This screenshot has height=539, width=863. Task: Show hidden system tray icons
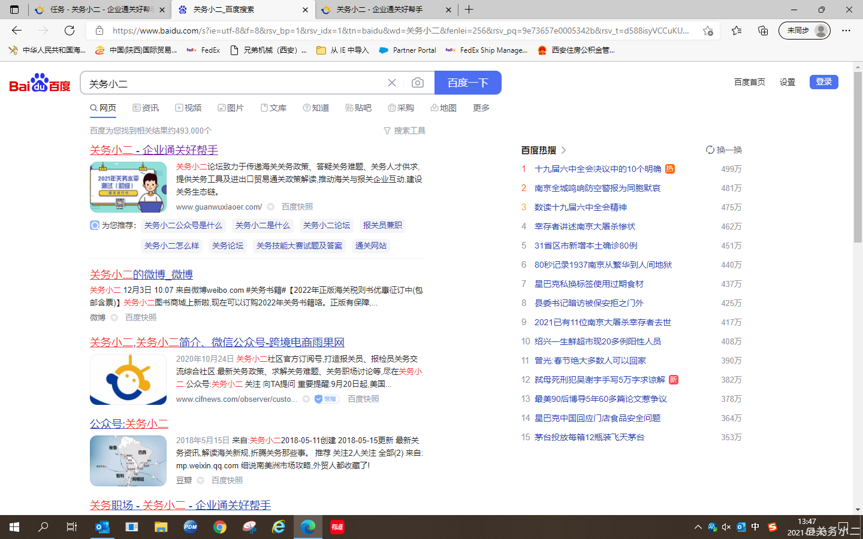(698, 527)
